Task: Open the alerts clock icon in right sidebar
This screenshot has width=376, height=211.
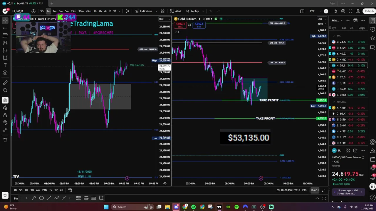Action: [372, 29]
